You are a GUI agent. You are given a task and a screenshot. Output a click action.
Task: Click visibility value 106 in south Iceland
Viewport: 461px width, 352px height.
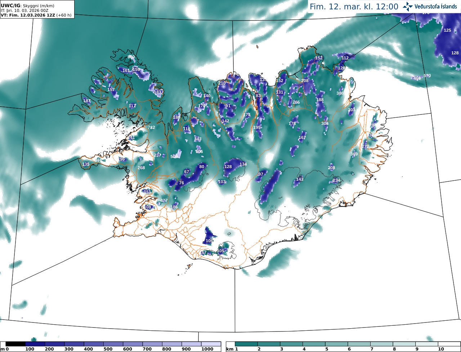tap(209, 241)
